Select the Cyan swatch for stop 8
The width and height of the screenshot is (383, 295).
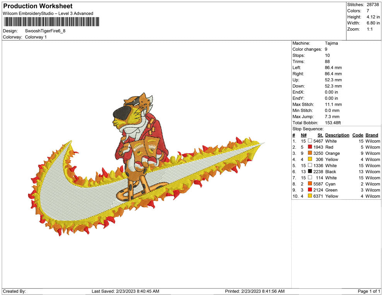[x=309, y=184]
